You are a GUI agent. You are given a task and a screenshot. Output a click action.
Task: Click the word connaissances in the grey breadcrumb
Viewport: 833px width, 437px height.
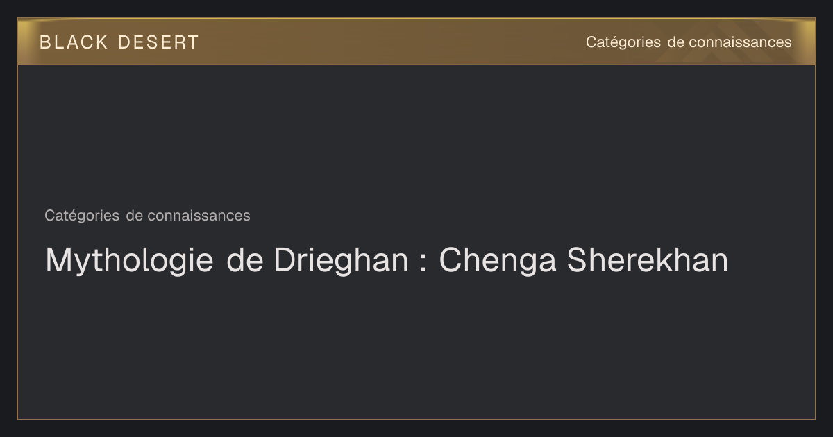click(199, 216)
